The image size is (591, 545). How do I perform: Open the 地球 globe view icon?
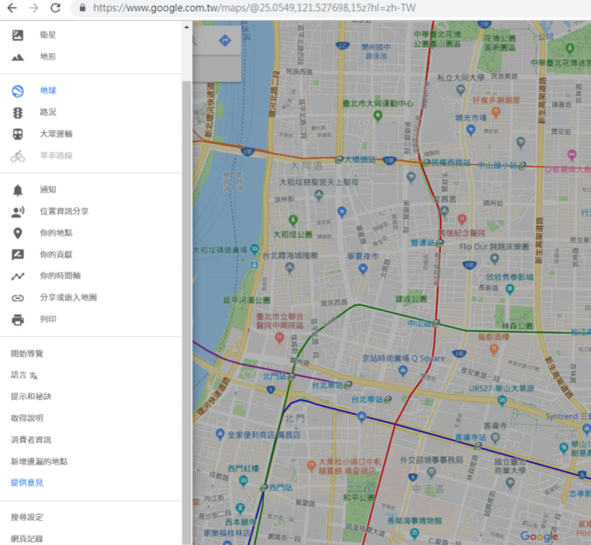click(x=18, y=91)
